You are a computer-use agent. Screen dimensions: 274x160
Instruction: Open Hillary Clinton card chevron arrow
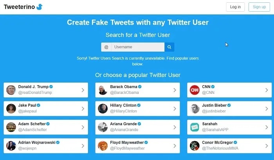175,109
